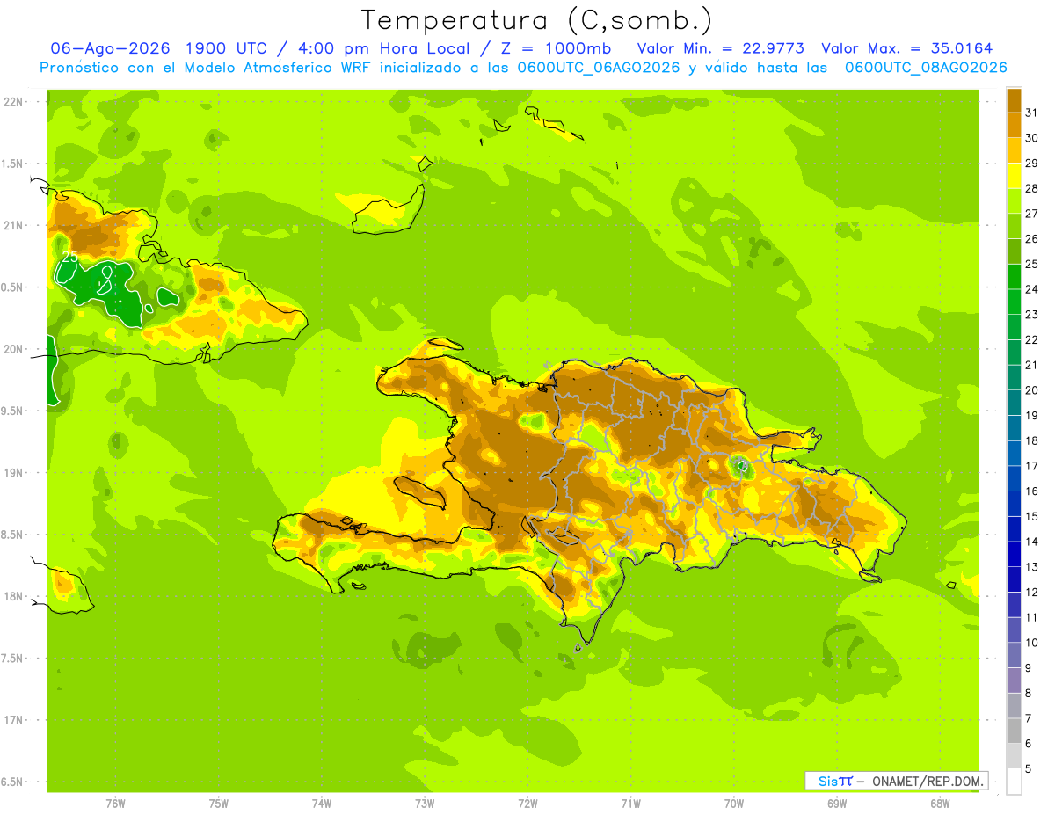Click the '72W' longitude label
Viewport: 1055px width, 815px height.
click(527, 804)
